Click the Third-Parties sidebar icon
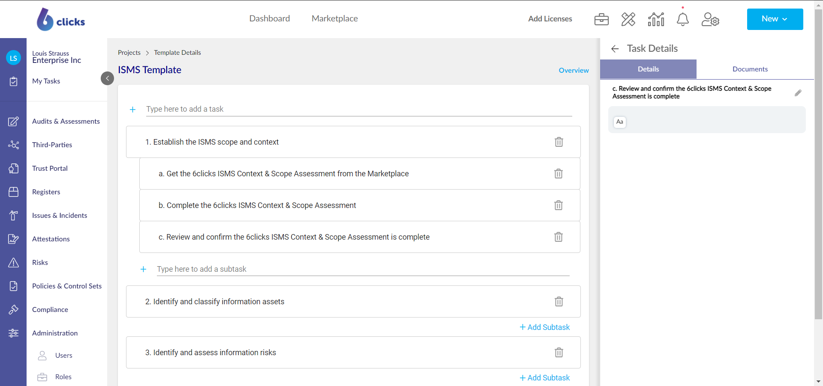823x386 pixels. click(x=13, y=145)
